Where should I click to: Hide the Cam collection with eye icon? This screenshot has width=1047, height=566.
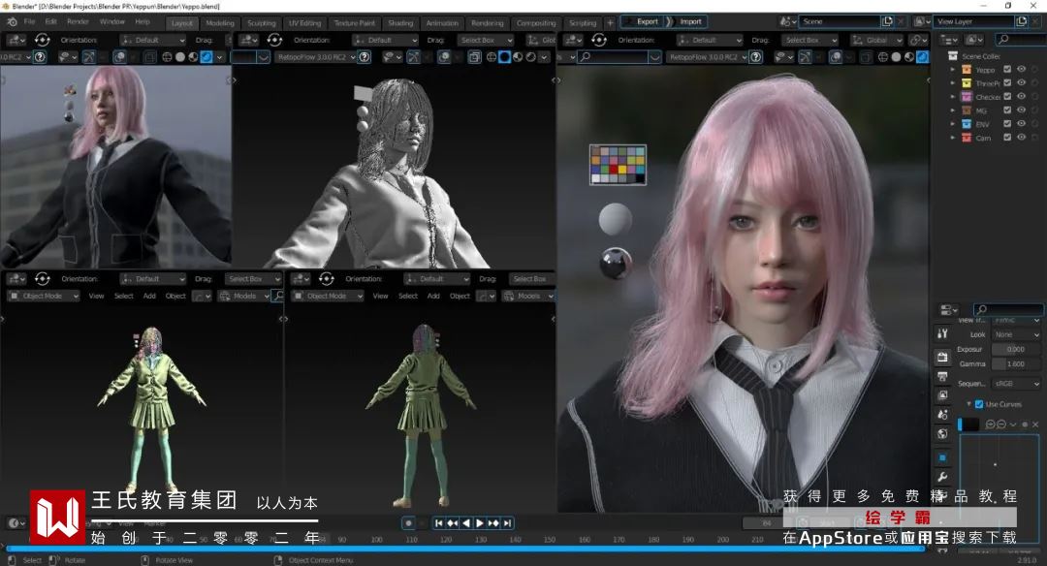tap(1021, 138)
